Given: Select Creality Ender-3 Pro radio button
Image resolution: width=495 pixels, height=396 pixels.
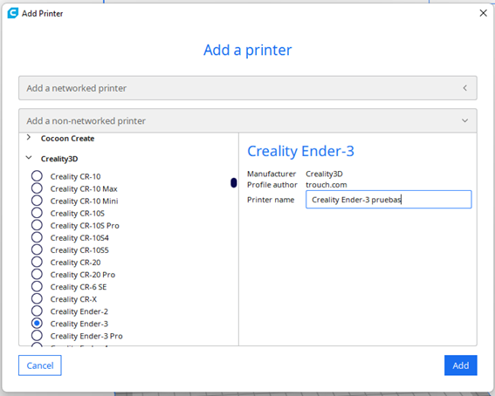Looking at the screenshot, I should (x=37, y=336).
